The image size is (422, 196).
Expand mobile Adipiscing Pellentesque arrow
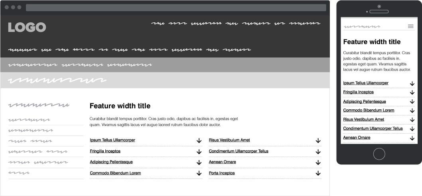412,102
